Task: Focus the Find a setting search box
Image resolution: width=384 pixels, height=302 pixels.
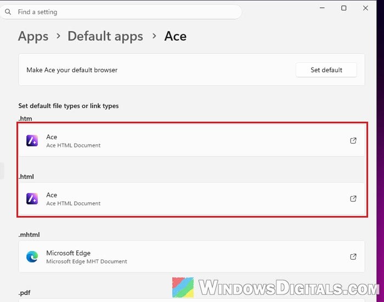Action: tap(121, 12)
